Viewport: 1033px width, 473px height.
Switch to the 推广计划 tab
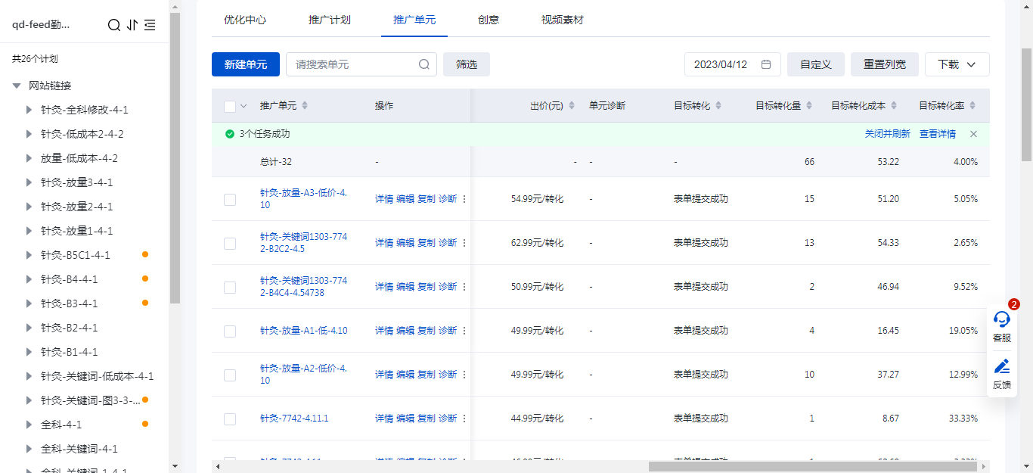click(330, 20)
